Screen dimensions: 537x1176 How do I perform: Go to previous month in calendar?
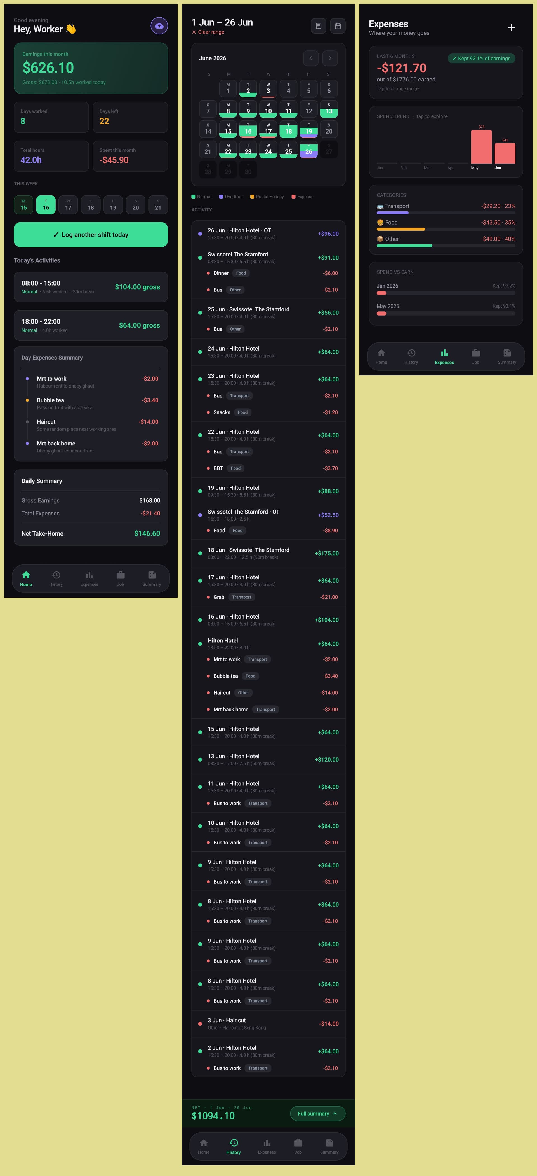pyautogui.click(x=311, y=58)
